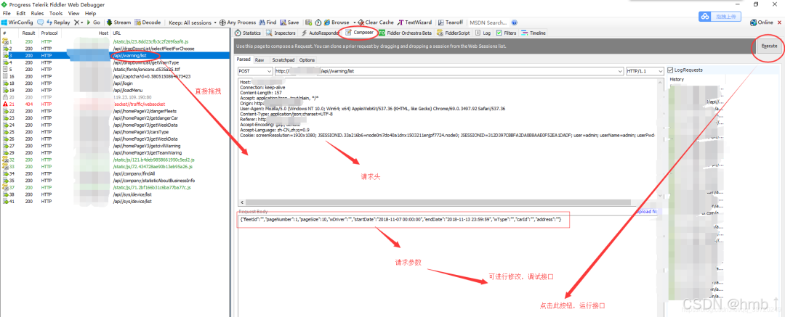Switch to the AutoResponder tab
The height and width of the screenshot is (317, 785).
(320, 33)
